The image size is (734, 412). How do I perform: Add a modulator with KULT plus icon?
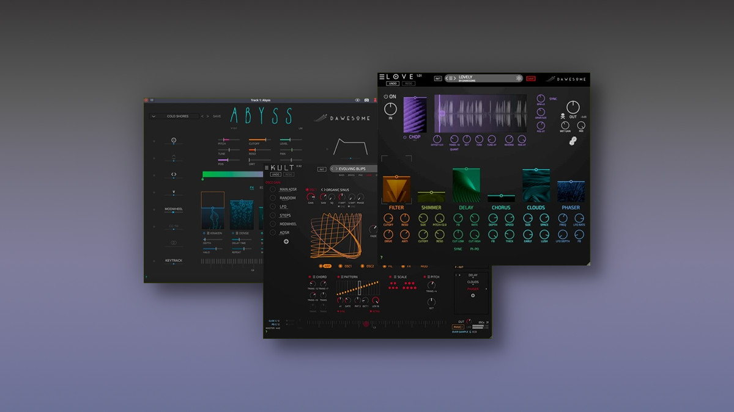[x=286, y=242]
